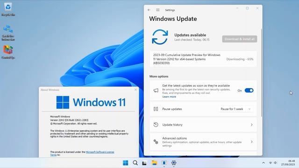The height and width of the screenshot is (168, 299).
Task: Show hidden system tray icons
Action: (263, 163)
